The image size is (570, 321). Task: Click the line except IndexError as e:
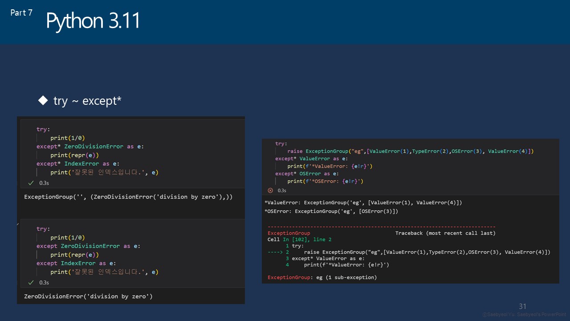coord(76,263)
